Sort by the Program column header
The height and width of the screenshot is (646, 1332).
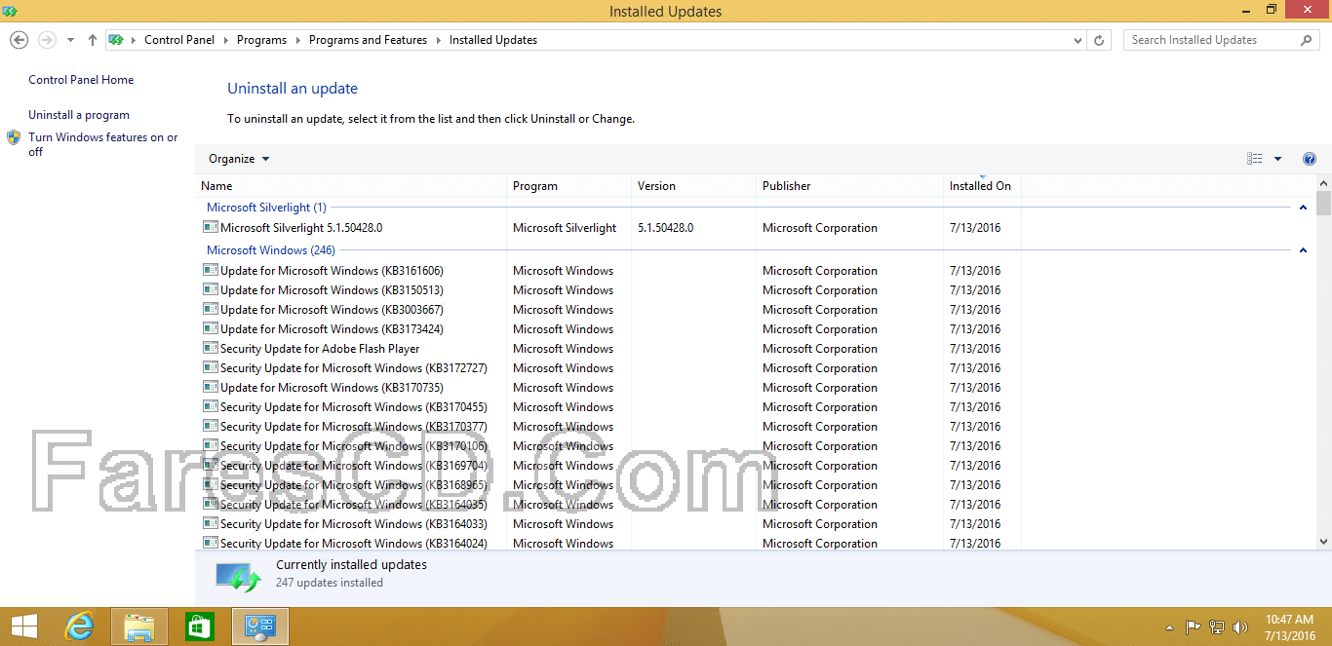tap(569, 186)
